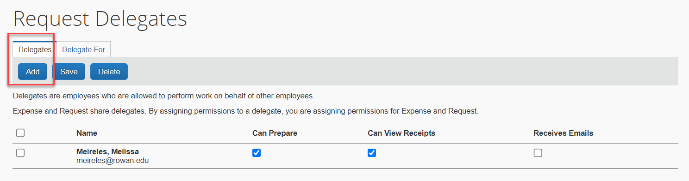This screenshot has height=181, width=689.
Task: Click the Delete button
Action: (x=109, y=72)
